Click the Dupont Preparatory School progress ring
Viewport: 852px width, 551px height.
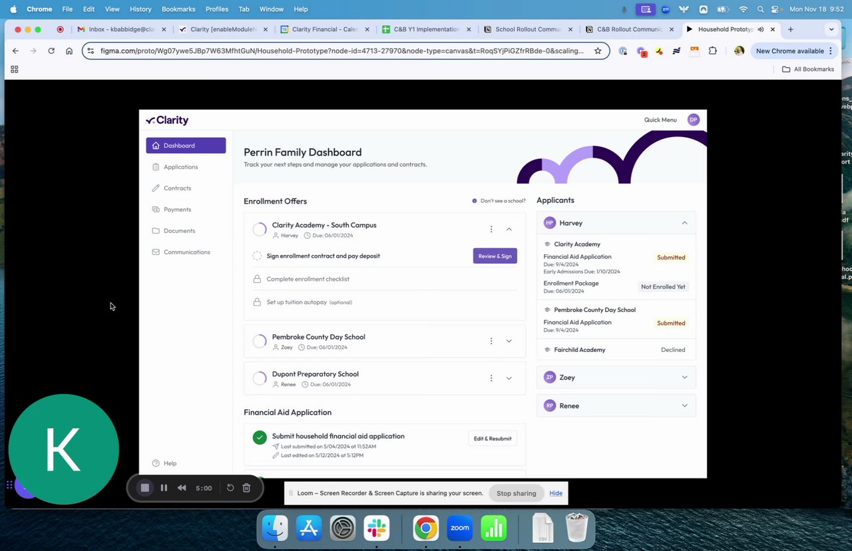coord(260,379)
